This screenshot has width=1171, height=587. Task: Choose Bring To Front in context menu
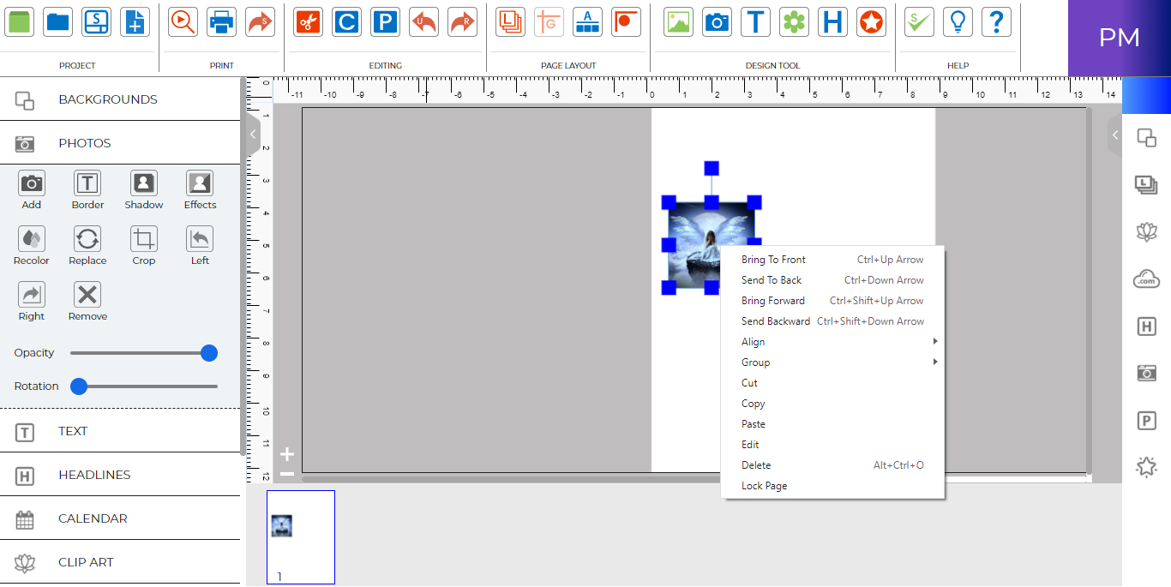pos(832,260)
